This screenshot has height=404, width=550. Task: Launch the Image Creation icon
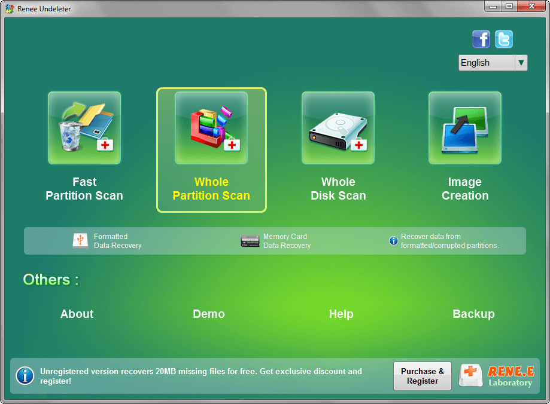click(x=465, y=128)
